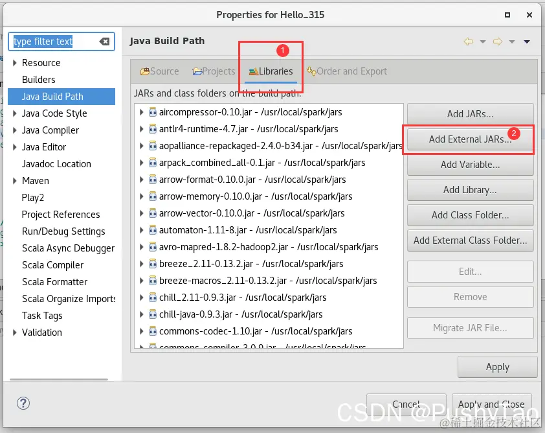
Task: Click Add External JARs... button
Action: click(471, 139)
